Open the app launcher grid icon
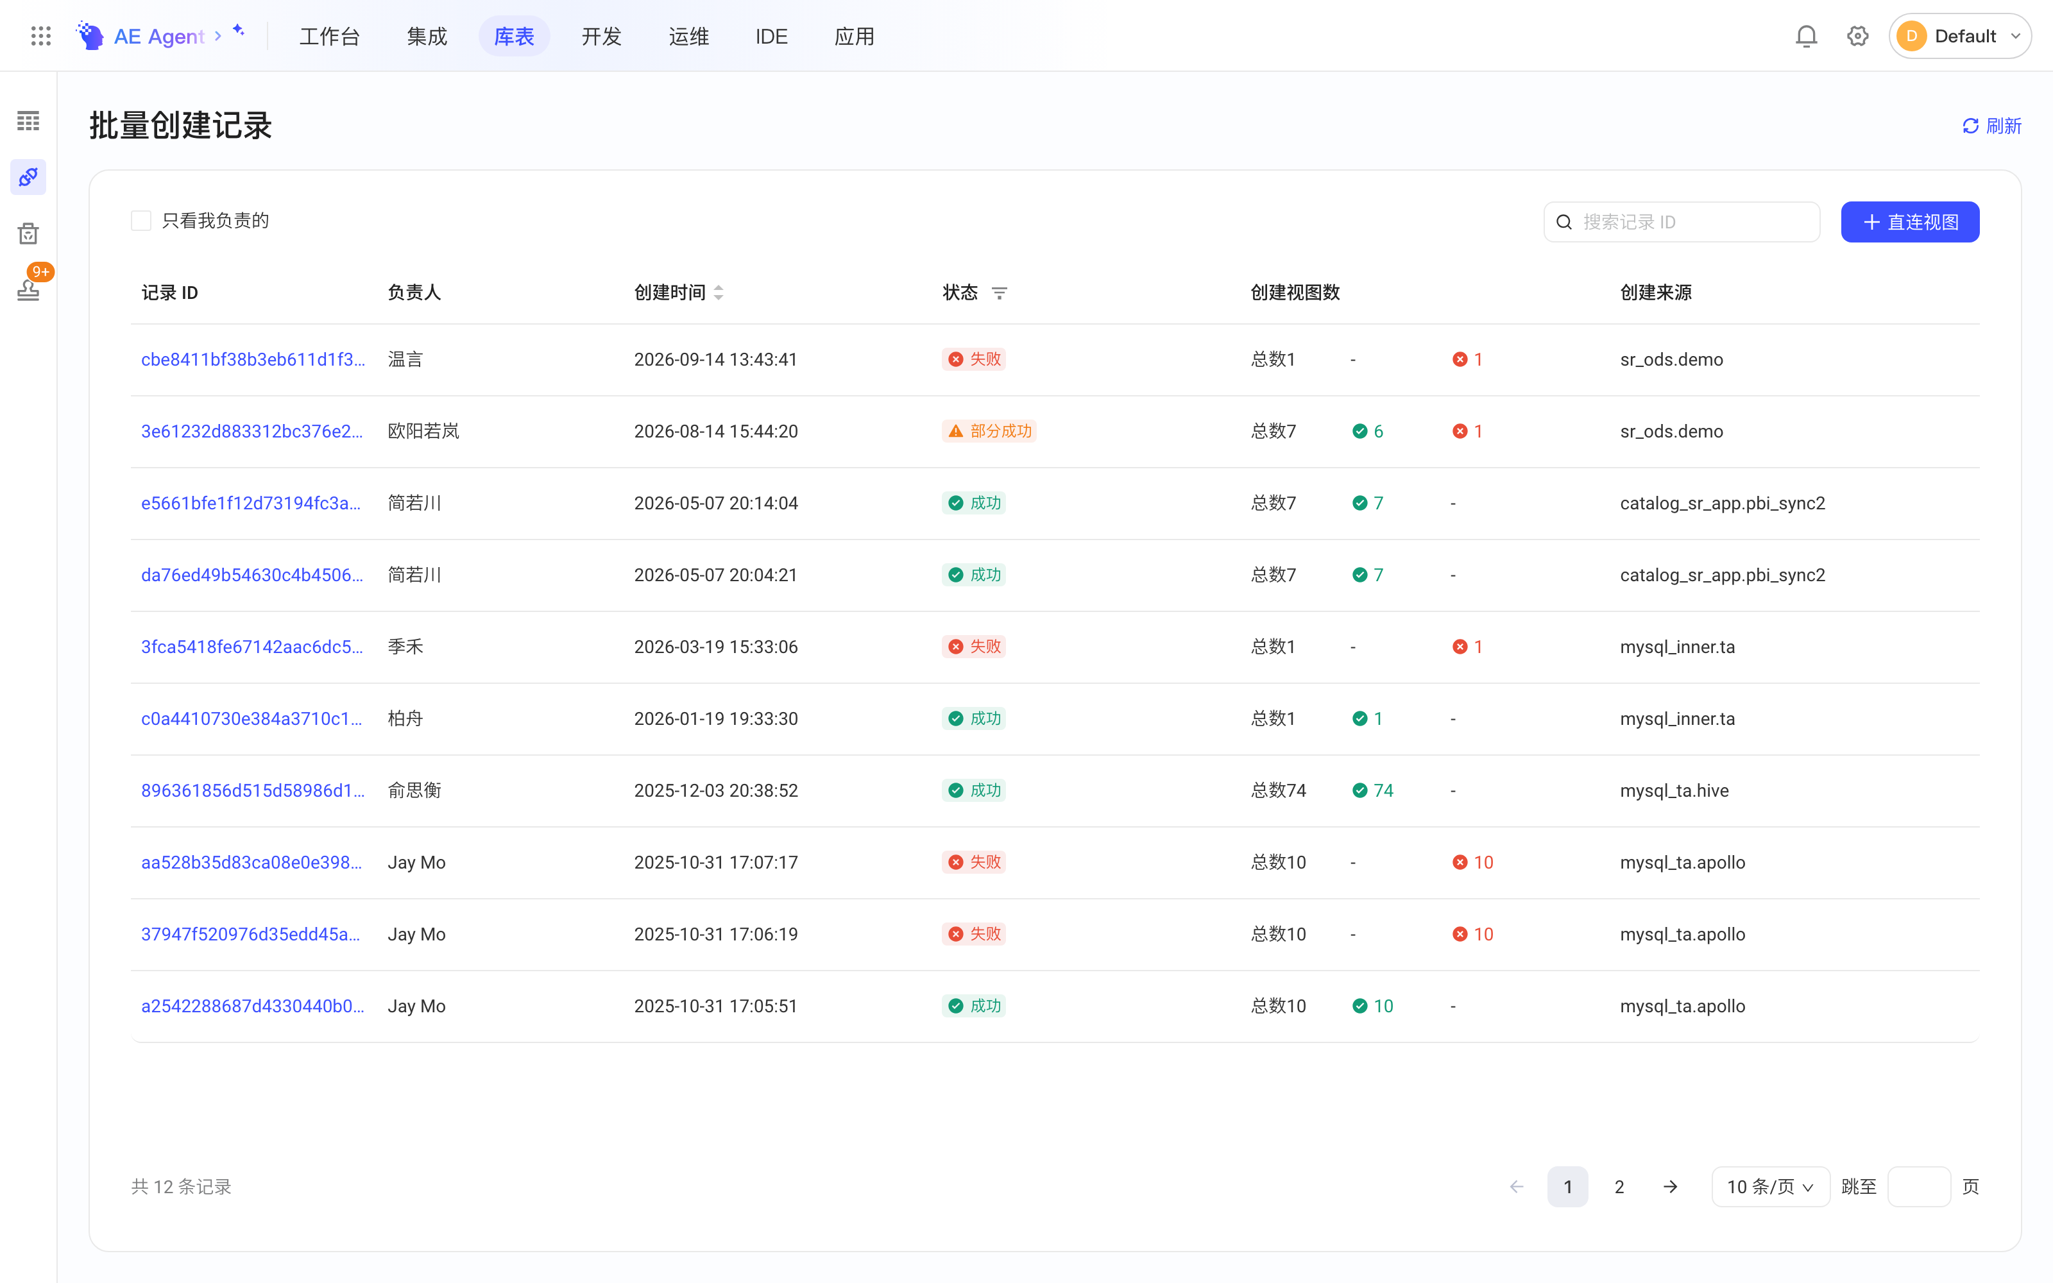 click(40, 36)
